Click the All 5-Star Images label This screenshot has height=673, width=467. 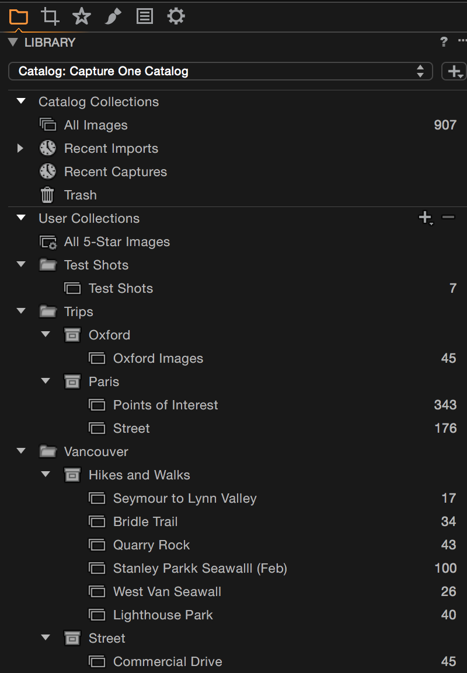coord(117,241)
